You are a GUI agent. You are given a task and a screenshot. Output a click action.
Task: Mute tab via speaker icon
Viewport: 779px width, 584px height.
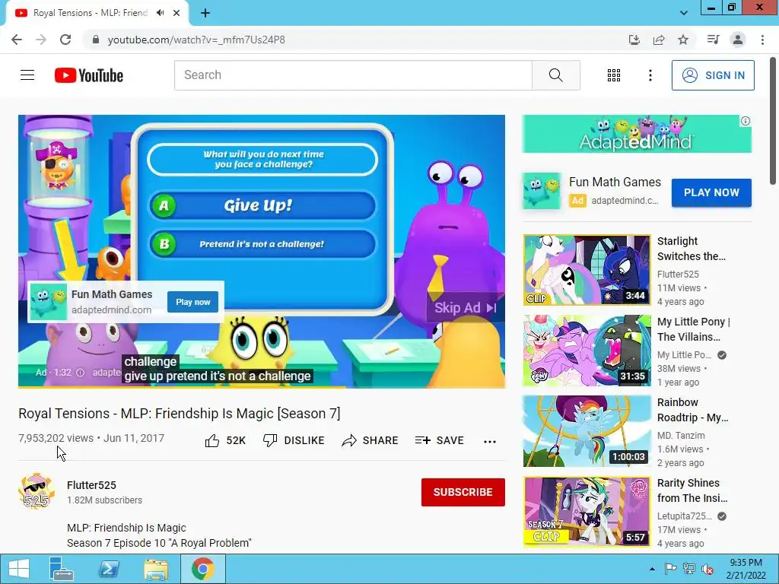(x=160, y=13)
